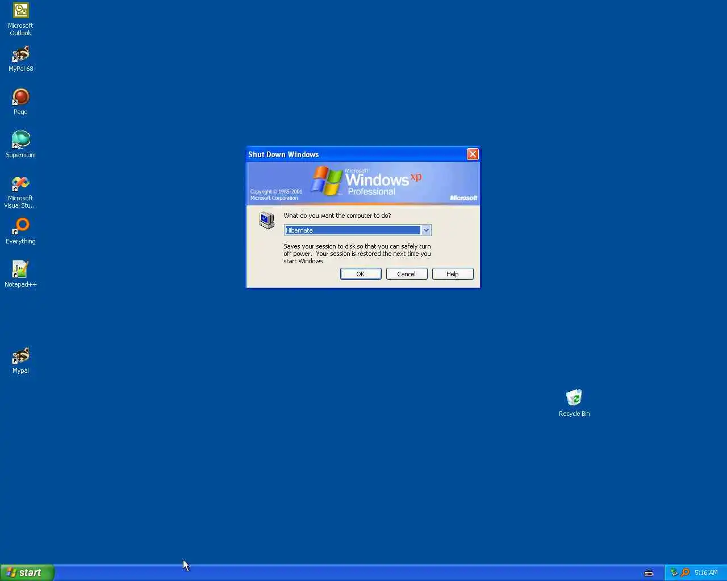Click the 'Saves your session to disk' description
The height and width of the screenshot is (581, 727).
357,254
